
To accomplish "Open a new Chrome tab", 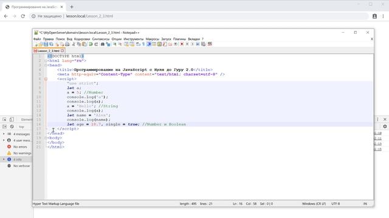I will click(x=72, y=7).
